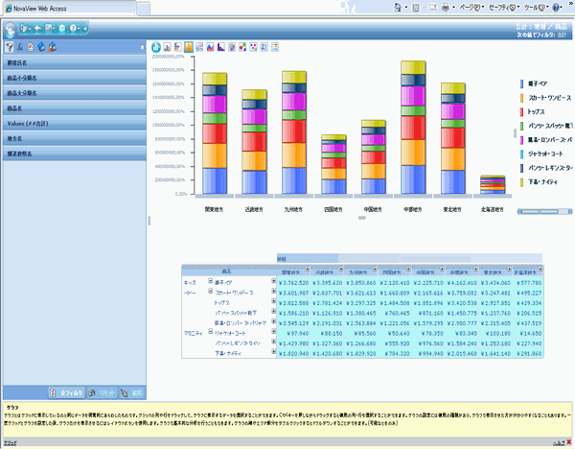575x449 pixels.
Task: Open the Values (##合計) panel
Action: click(75, 124)
